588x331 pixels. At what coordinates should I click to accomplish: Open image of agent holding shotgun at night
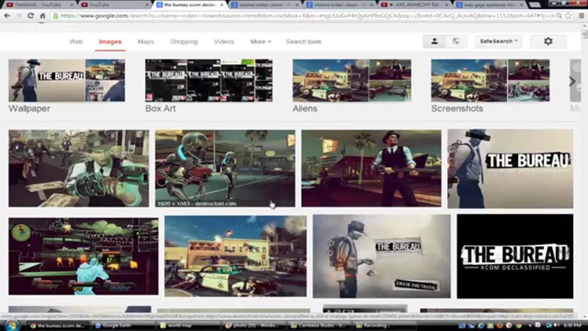371,168
